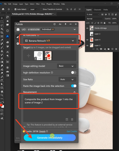Select the Clone Stamp tool
The height and width of the screenshot is (151, 119).
tap(2, 51)
